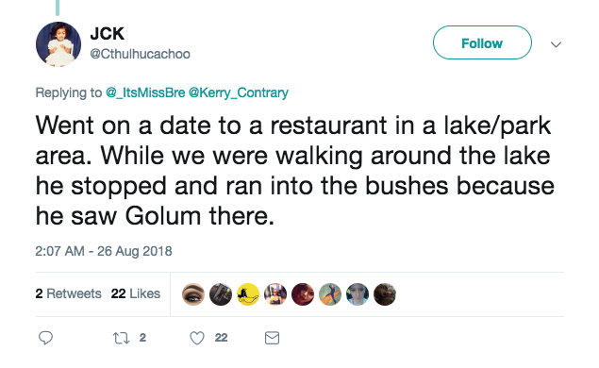Screen dimensions: 599x368
Task: Select the yellow circle liker avatar
Action: pyautogui.click(x=248, y=294)
